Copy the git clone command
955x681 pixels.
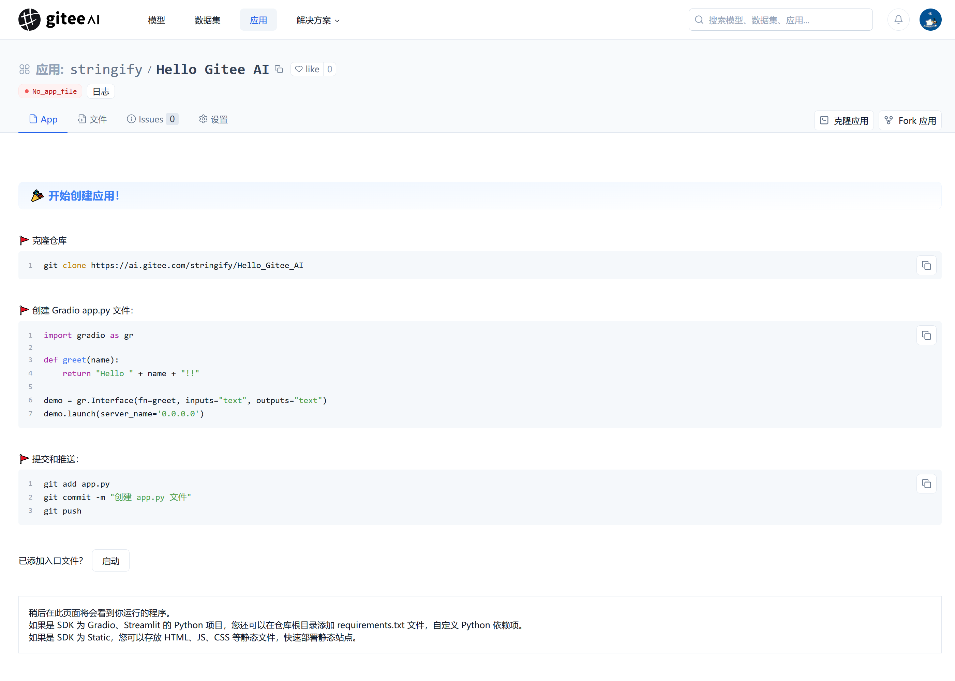click(x=926, y=265)
